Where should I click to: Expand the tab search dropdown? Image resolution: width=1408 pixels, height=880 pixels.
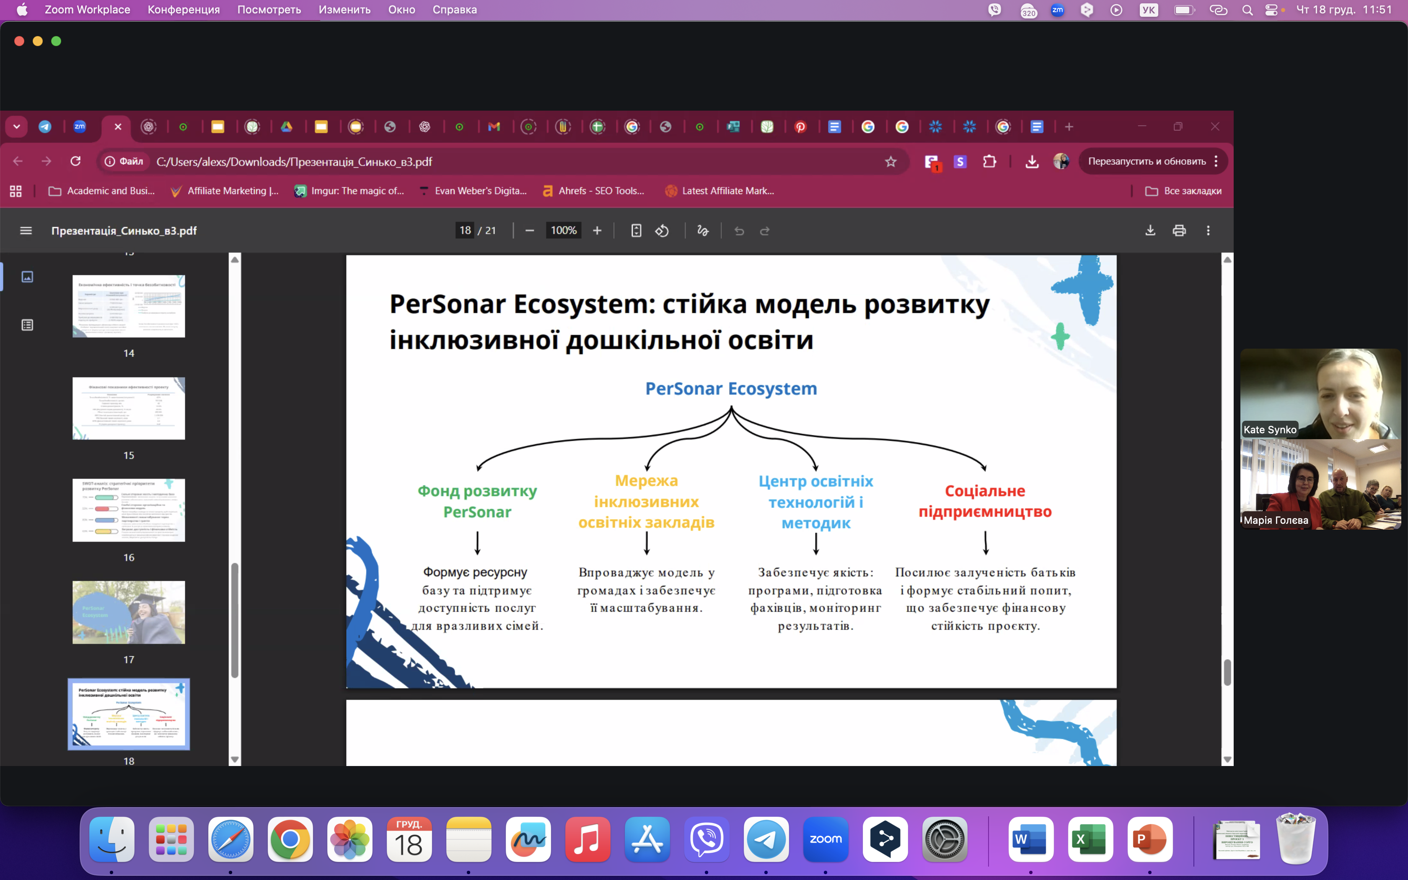click(x=16, y=127)
